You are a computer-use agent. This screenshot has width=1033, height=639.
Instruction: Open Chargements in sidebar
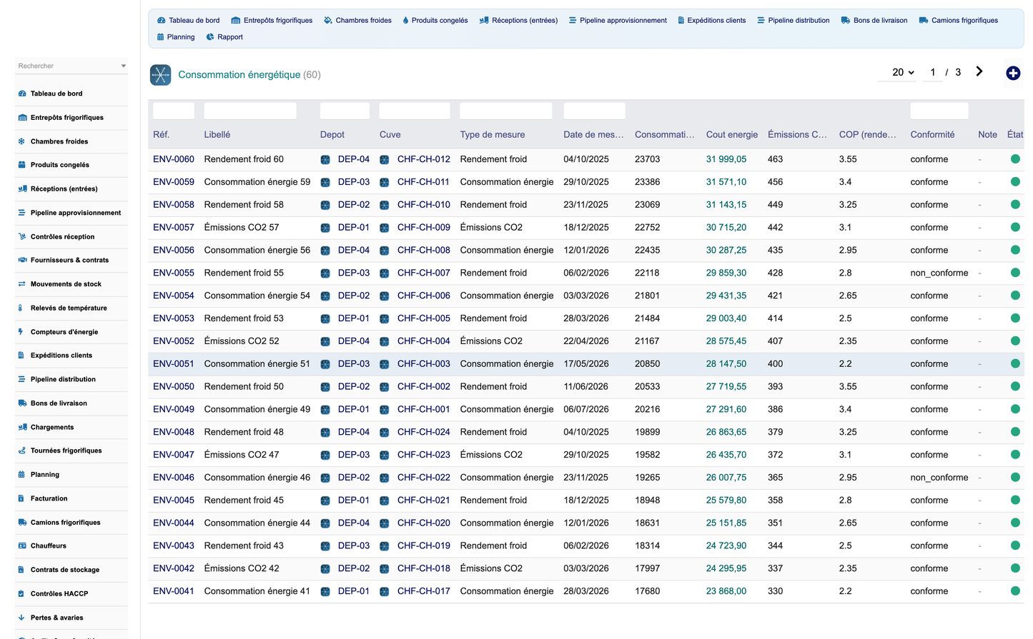52,427
